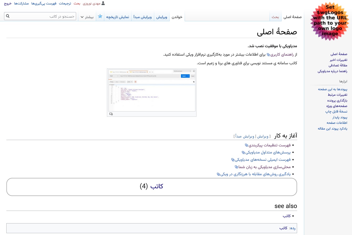Open ترجیحات preferences link
This screenshot has width=352, height=235.
coord(65,4)
